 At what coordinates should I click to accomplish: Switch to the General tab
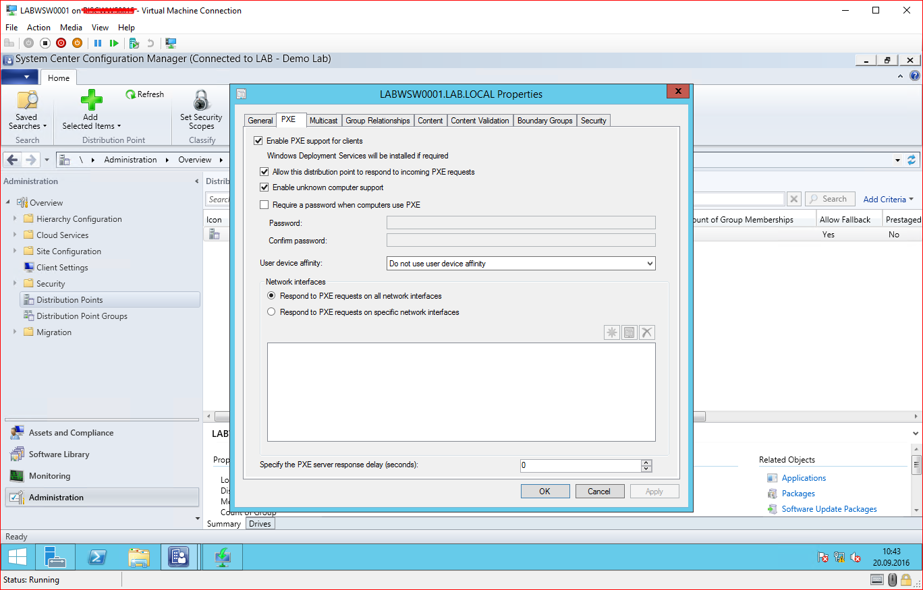pos(260,121)
